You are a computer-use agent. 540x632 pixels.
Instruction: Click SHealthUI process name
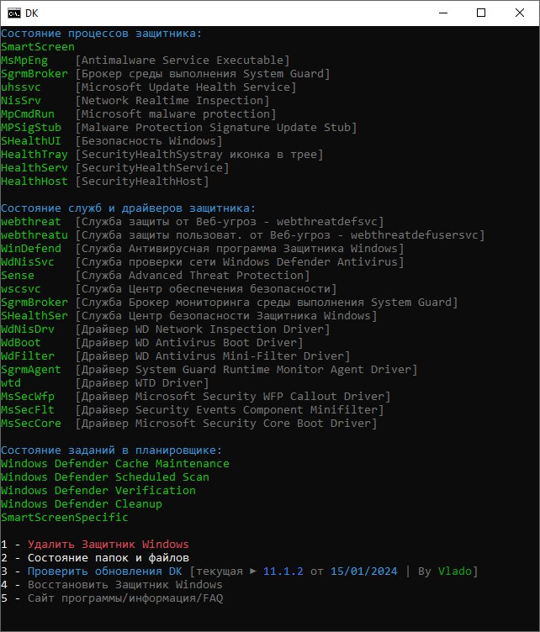click(31, 141)
